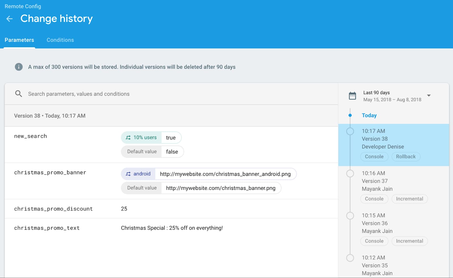Click the back arrow beside Change history

click(x=9, y=19)
